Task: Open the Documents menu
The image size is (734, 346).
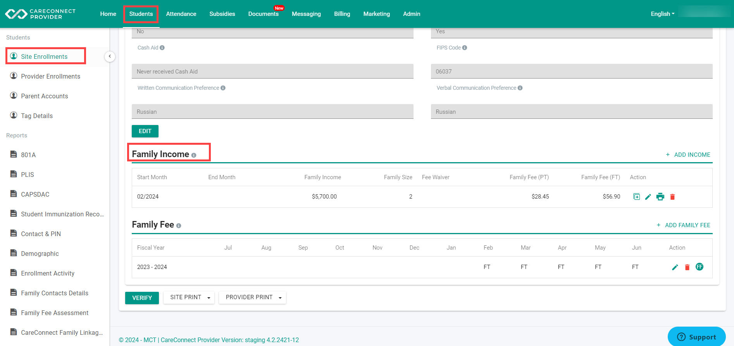Action: point(263,14)
